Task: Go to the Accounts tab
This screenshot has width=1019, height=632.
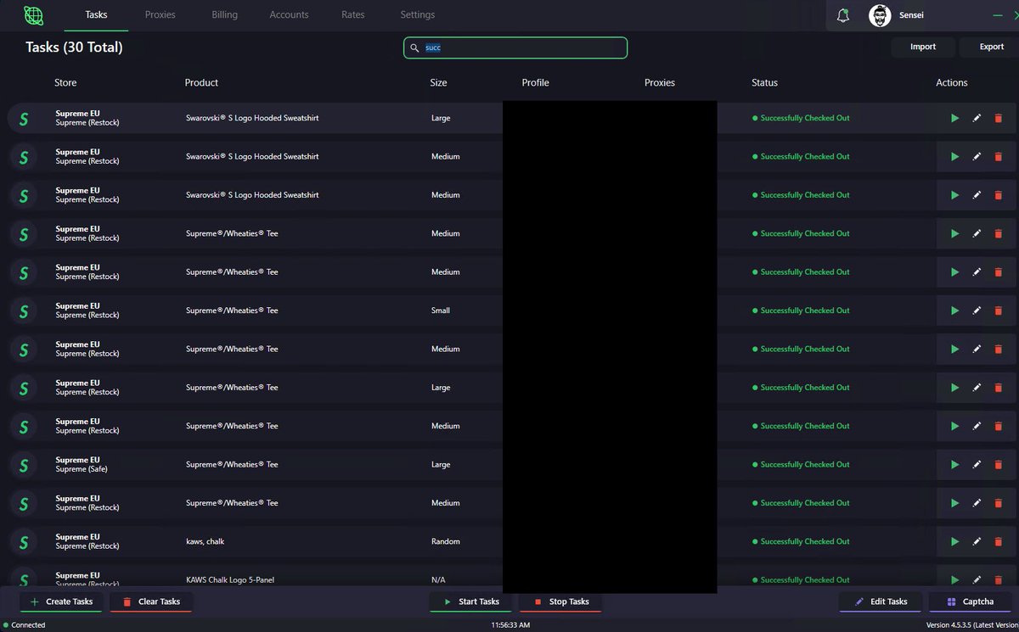Action: pyautogui.click(x=289, y=15)
